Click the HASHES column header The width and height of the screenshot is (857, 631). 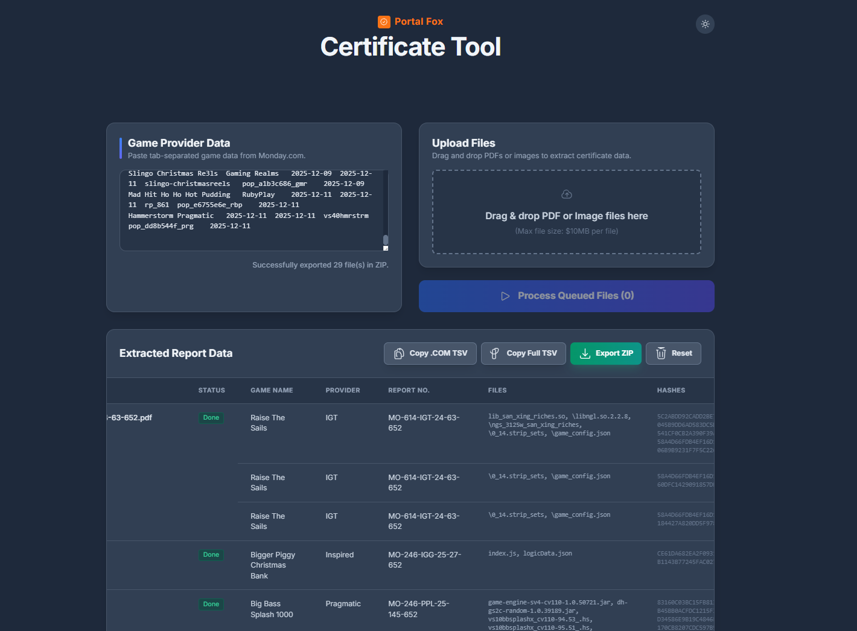click(671, 391)
